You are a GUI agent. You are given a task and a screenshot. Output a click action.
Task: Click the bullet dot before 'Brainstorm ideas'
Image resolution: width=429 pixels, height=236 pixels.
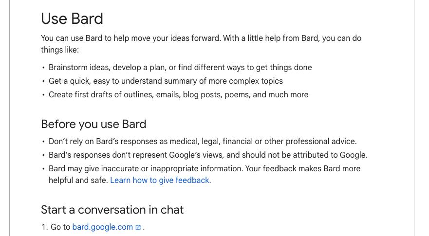coord(43,67)
